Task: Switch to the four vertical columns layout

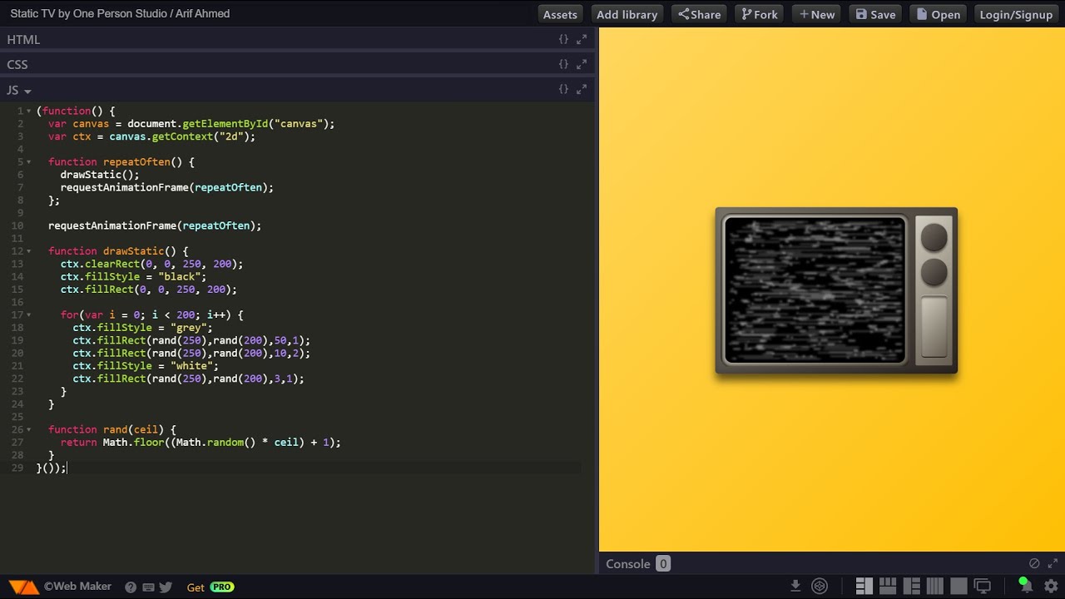Action: coord(934,586)
